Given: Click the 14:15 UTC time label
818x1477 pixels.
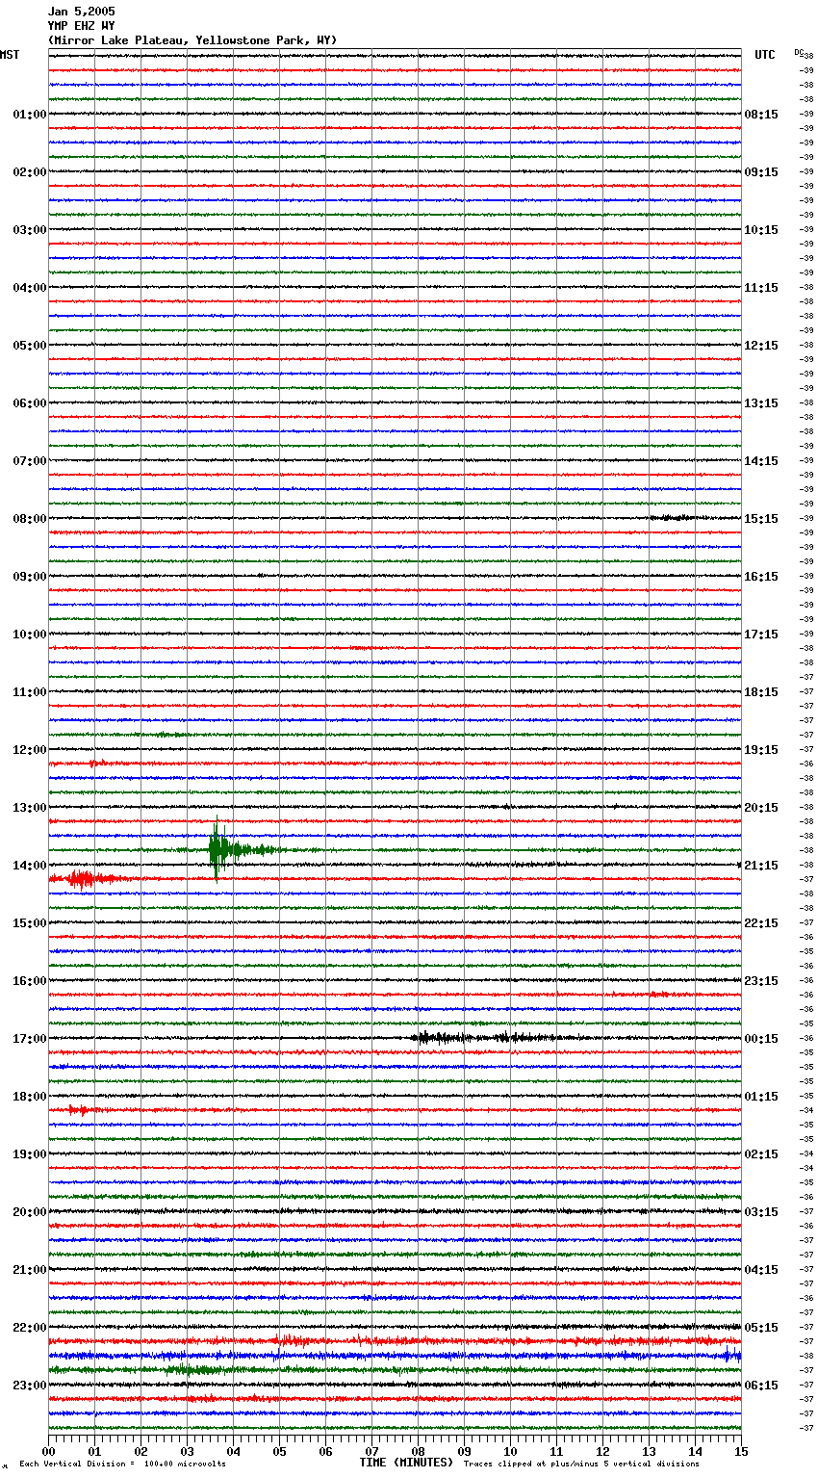Looking at the screenshot, I should [x=761, y=461].
